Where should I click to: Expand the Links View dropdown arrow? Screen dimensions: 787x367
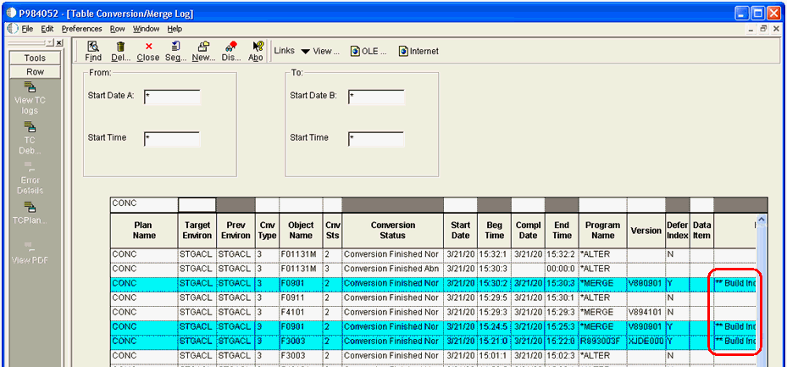point(305,52)
